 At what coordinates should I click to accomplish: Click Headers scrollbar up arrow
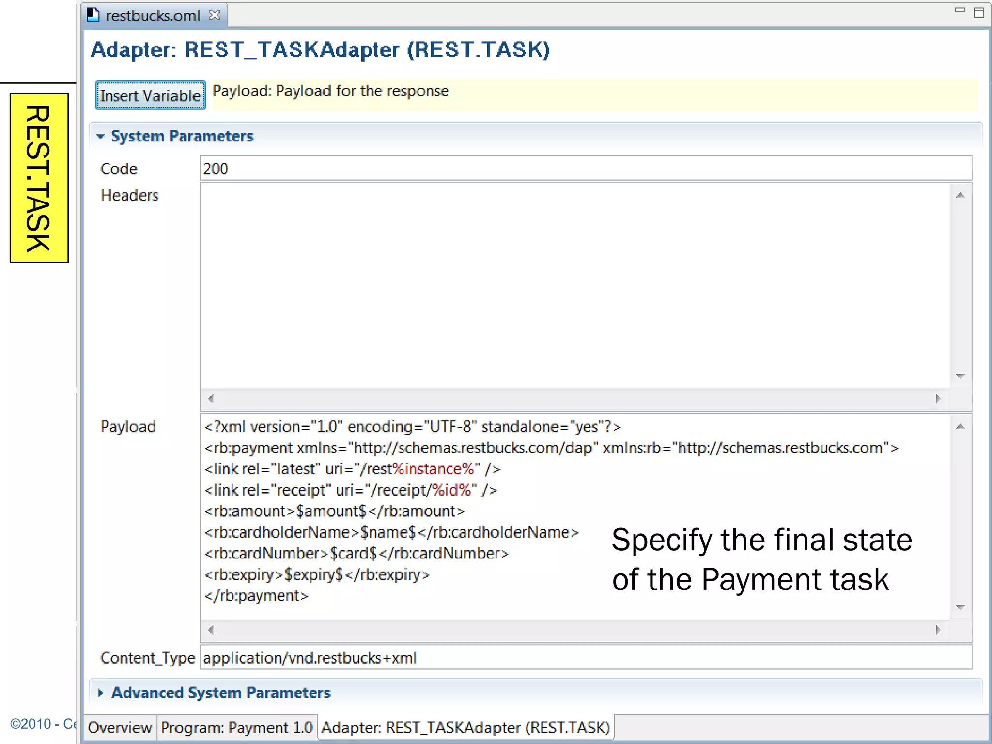(961, 195)
